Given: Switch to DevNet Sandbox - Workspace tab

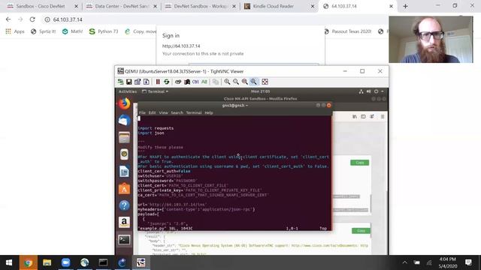Looking at the screenshot, I should [x=201, y=6].
